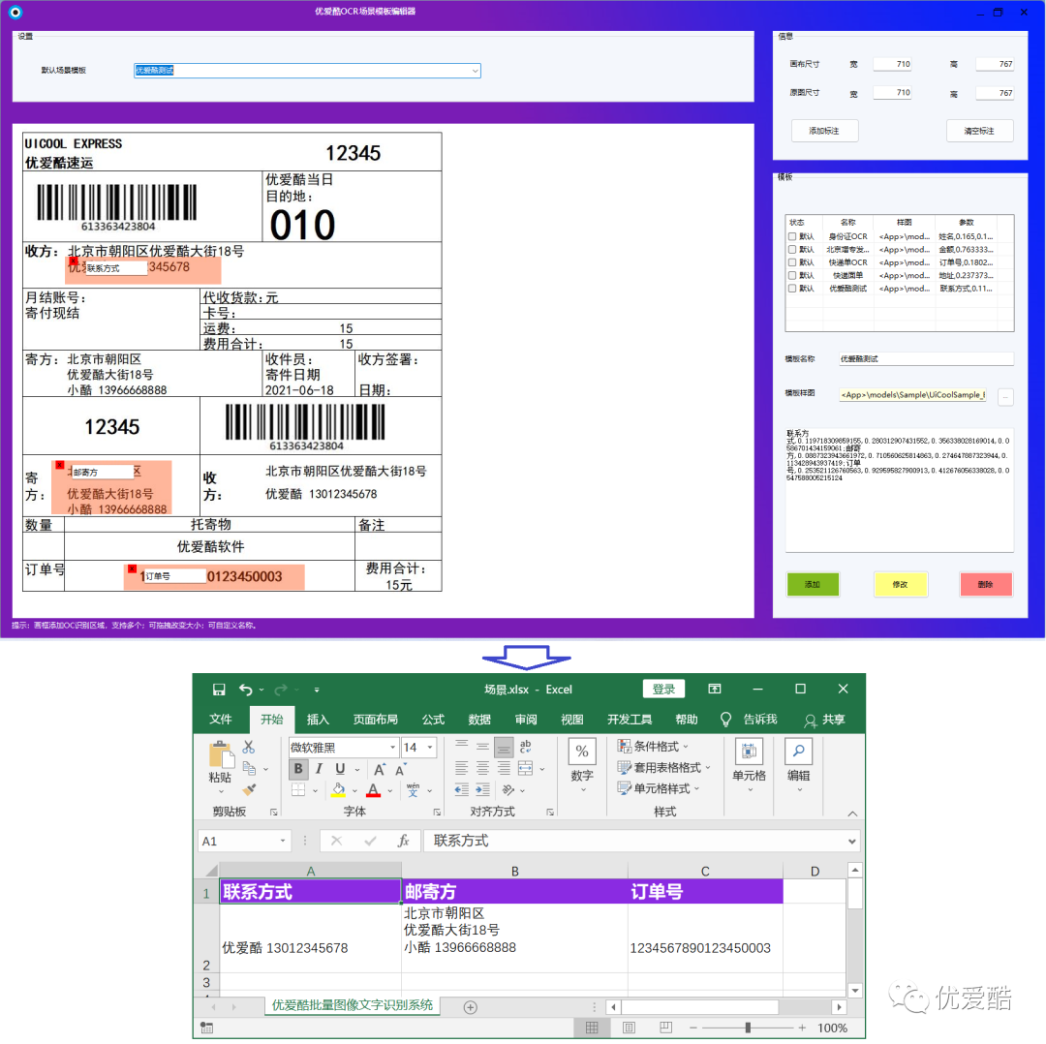Click the Cells icon in ribbon

click(749, 752)
